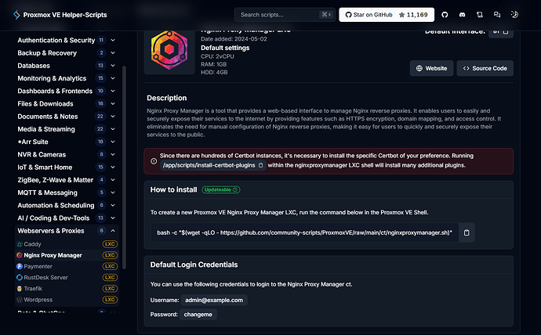Expand IoT & Smart Home category
This screenshot has height=335, width=541.
(x=66, y=167)
